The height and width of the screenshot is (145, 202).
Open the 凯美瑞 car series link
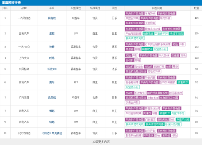[52, 98]
